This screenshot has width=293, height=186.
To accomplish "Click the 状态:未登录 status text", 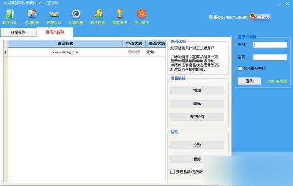I will [277, 81].
